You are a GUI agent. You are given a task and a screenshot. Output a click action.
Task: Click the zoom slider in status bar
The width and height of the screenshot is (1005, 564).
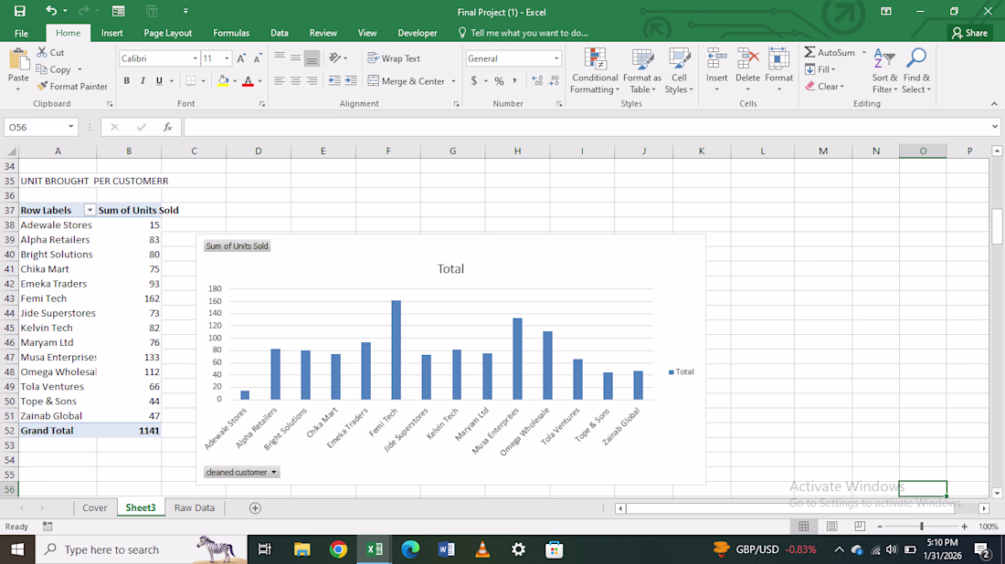pyautogui.click(x=921, y=527)
